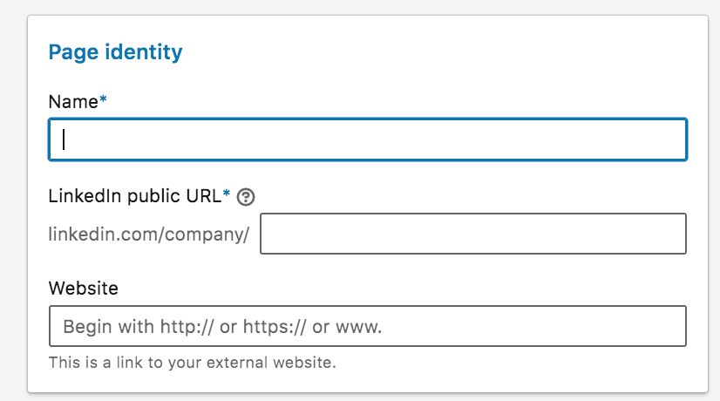Click the linkedin.com/company/ prefix text
The height and width of the screenshot is (401, 720).
click(149, 234)
